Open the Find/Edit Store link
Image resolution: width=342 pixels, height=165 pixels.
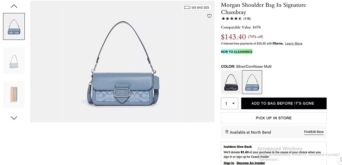(314, 132)
